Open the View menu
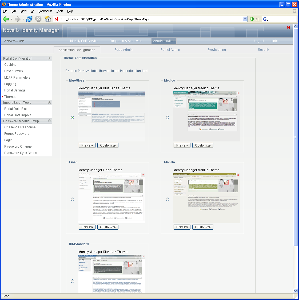The image size is (299, 300). 23,11
